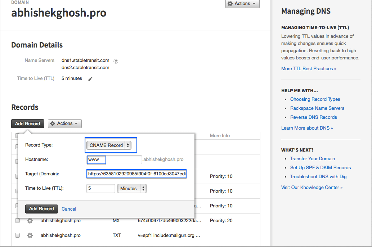Click the question mark beside Name Servers
The height and width of the screenshot is (247, 372).
(x=116, y=61)
